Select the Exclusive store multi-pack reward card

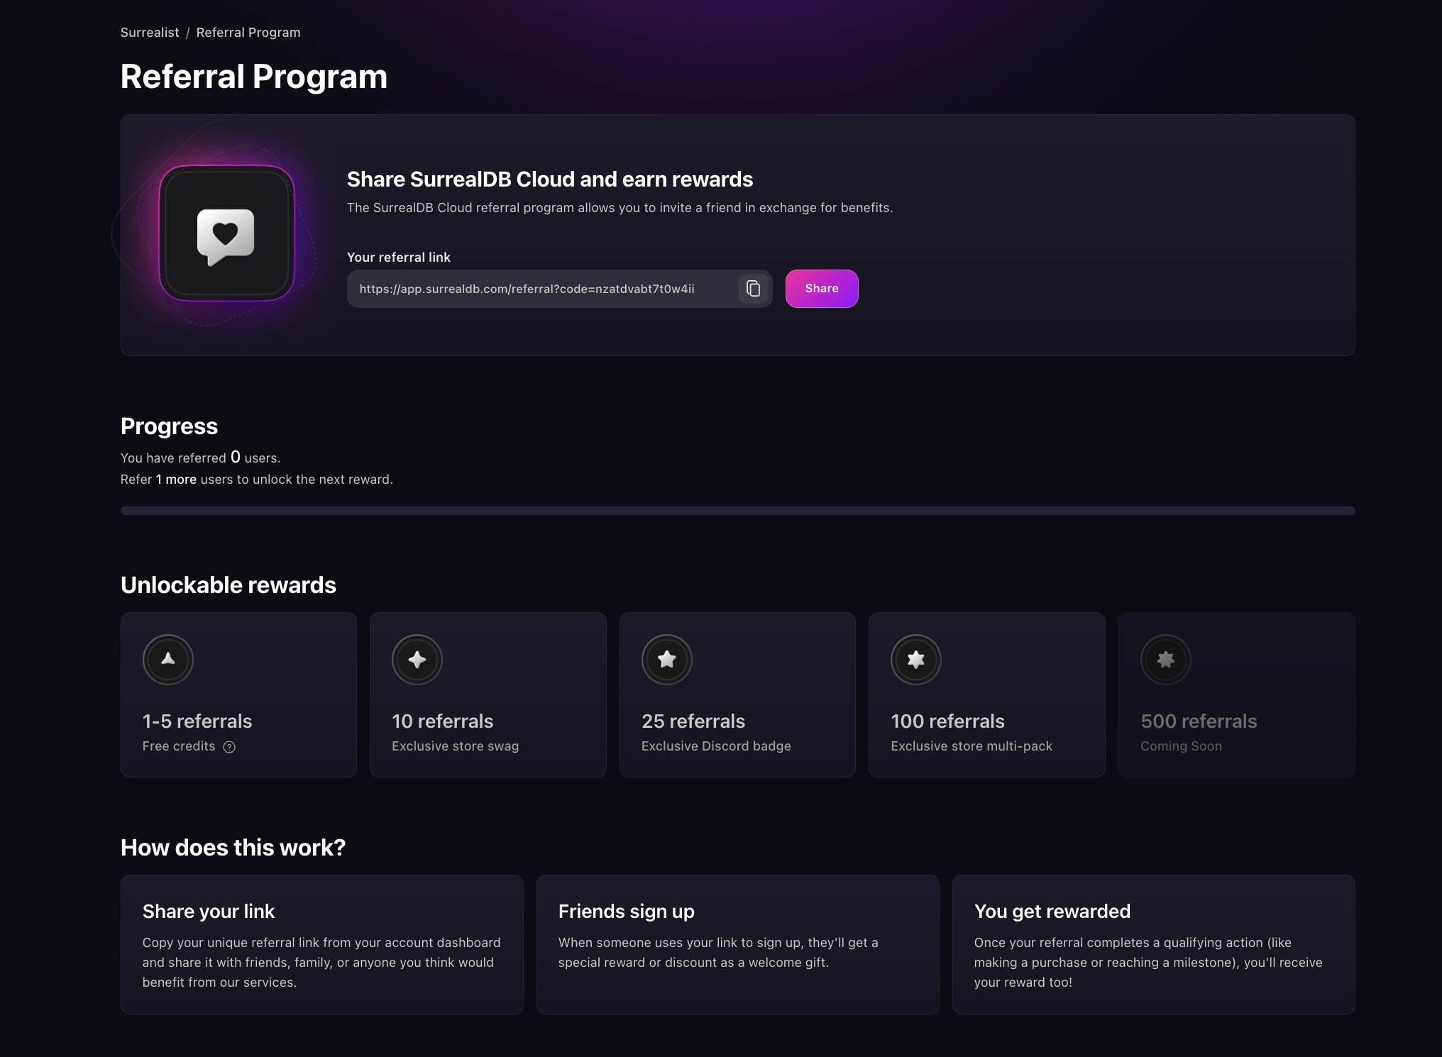(x=986, y=695)
